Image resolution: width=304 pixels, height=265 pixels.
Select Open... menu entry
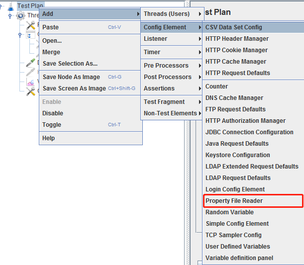point(90,41)
